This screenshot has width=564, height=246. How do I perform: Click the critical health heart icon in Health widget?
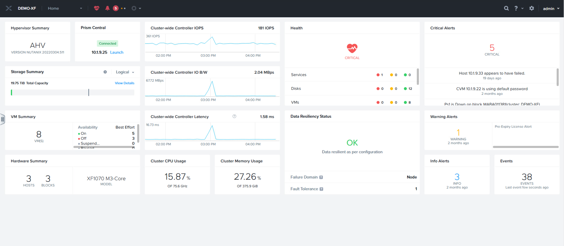(352, 48)
